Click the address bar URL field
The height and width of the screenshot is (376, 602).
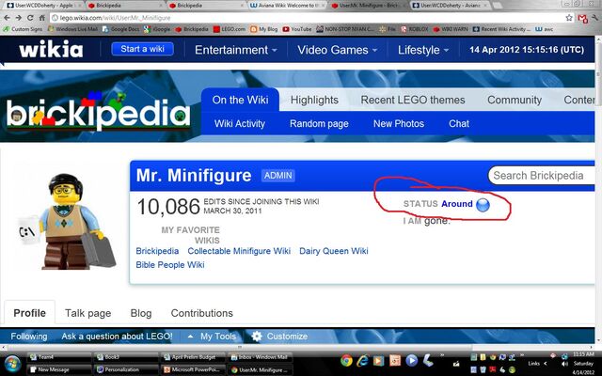[308, 18]
